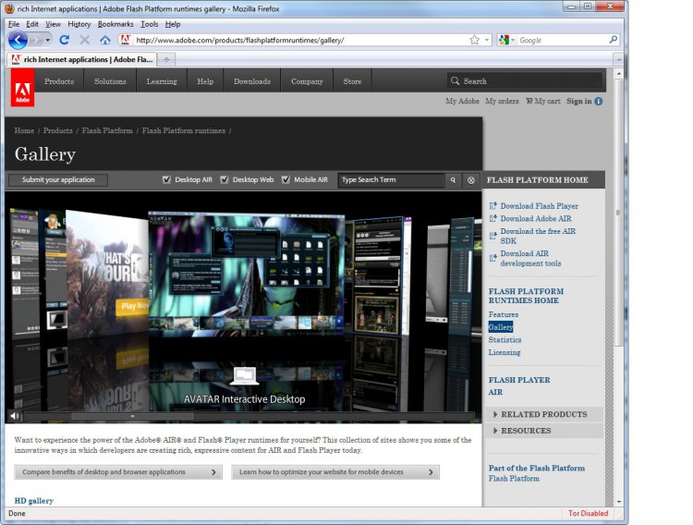The height and width of the screenshot is (525, 693).
Task: Open the Firefox home page icon
Action: pyautogui.click(x=104, y=41)
